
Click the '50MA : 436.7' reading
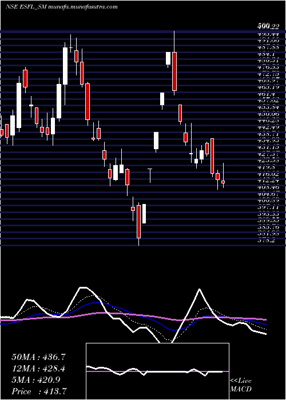[x=39, y=357]
